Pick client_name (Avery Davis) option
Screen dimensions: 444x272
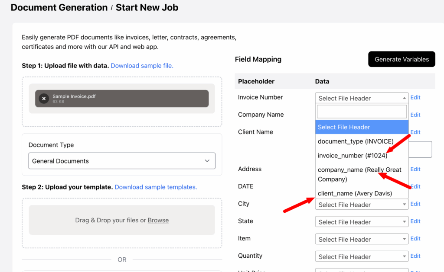click(x=355, y=193)
